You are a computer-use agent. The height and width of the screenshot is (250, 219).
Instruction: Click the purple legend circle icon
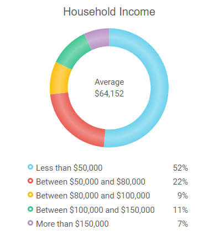pos(30,223)
